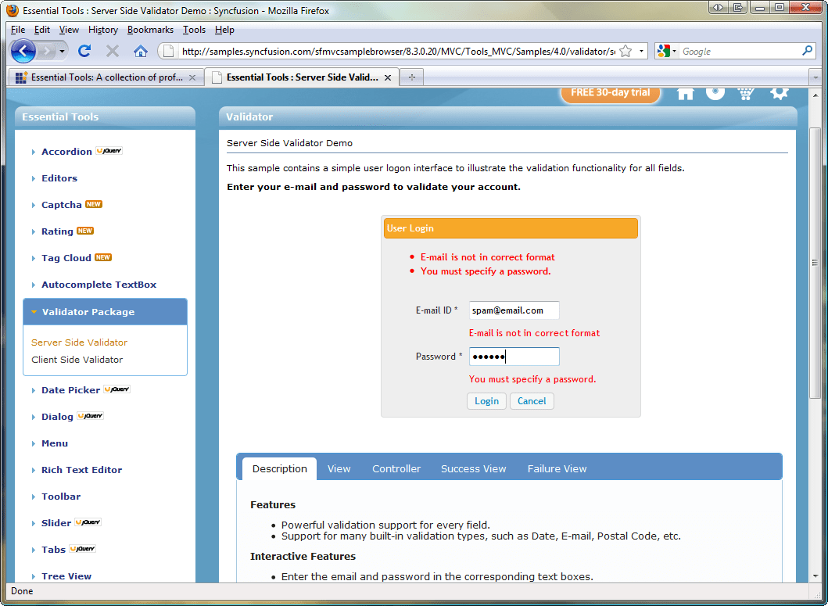Click the scrollbar down arrow
Screen dimensions: 828x606
coord(815,576)
